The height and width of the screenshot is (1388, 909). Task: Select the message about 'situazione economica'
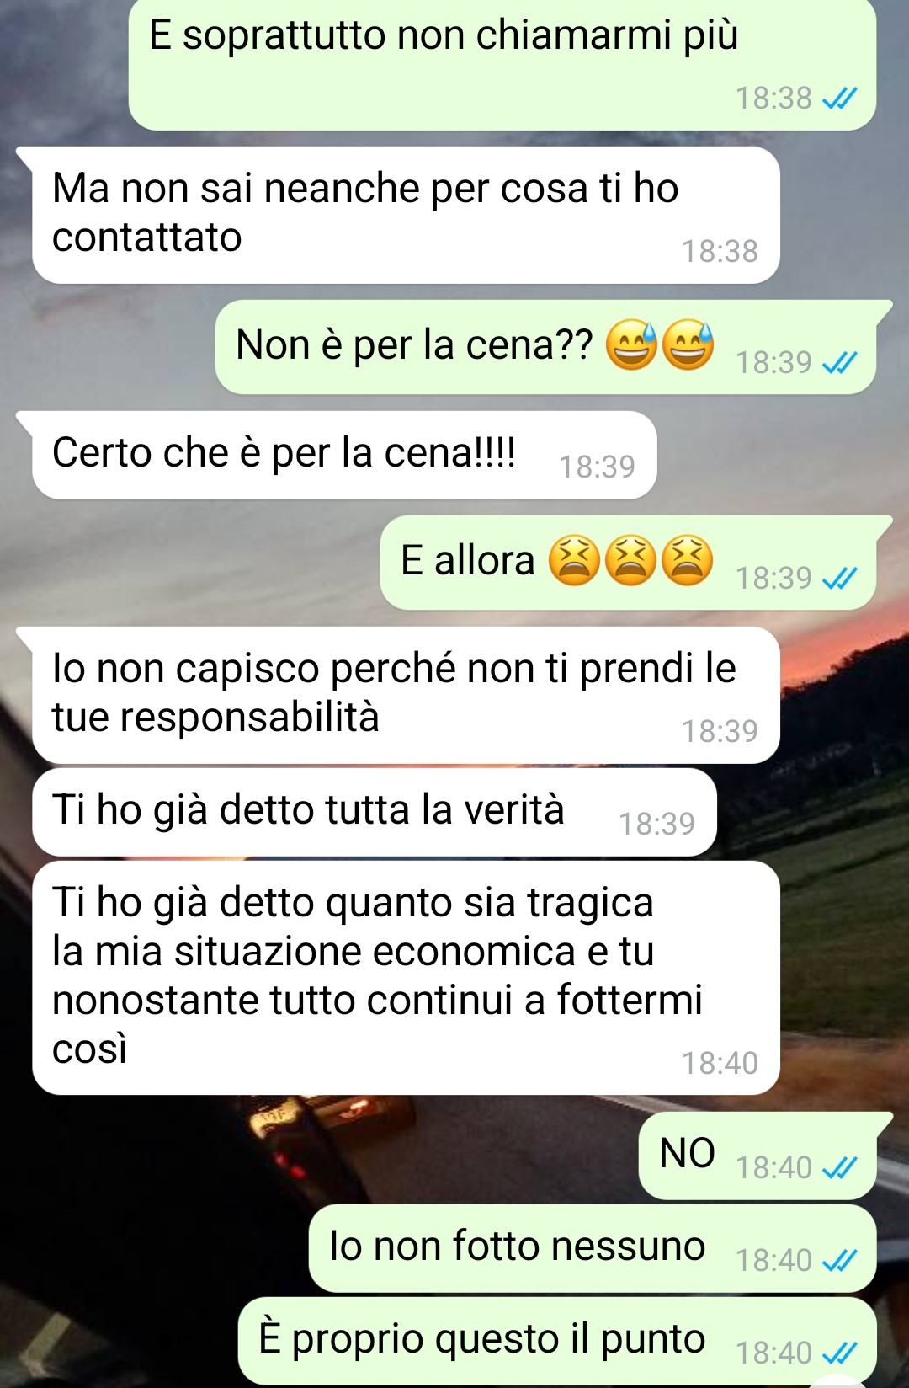click(406, 978)
